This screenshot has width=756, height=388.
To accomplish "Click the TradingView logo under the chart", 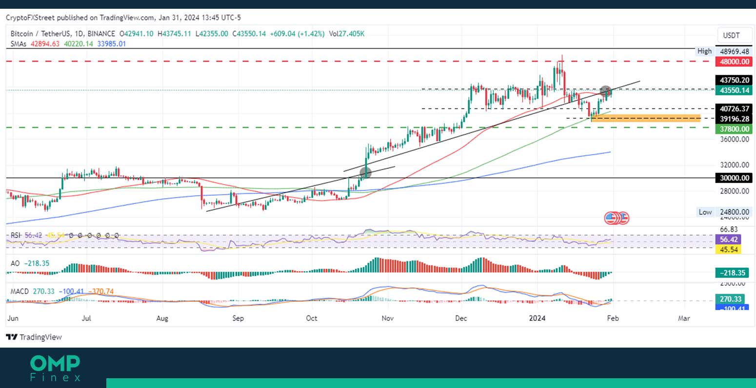I will tap(34, 337).
